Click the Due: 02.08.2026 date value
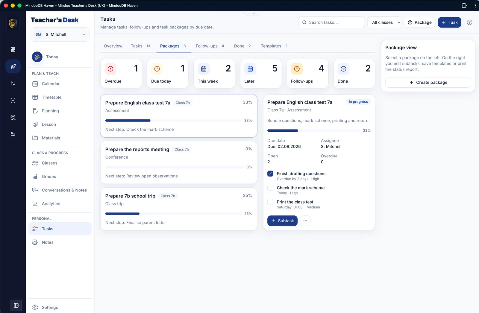The image size is (479, 313). (x=284, y=147)
